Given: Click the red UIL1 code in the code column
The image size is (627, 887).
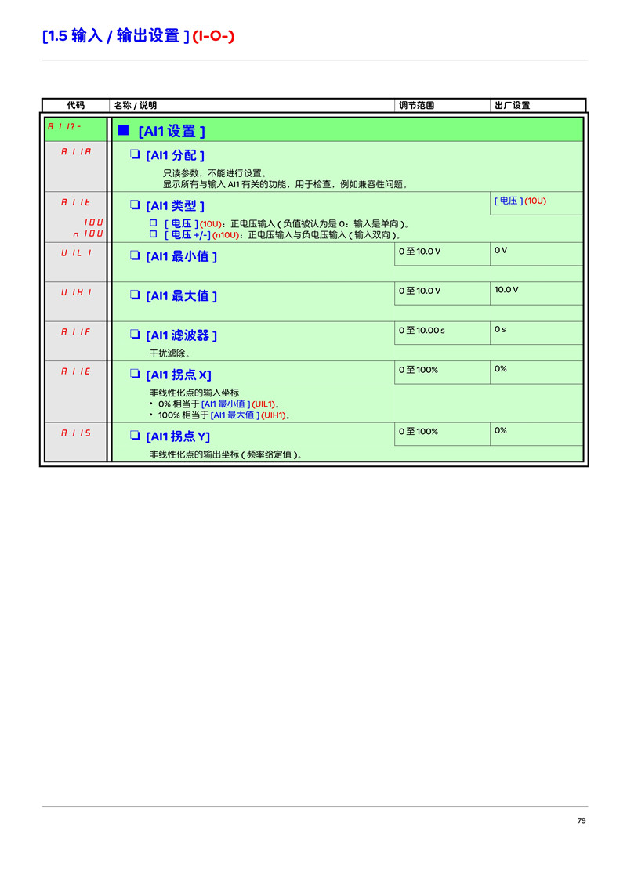Looking at the screenshot, I should [x=76, y=253].
